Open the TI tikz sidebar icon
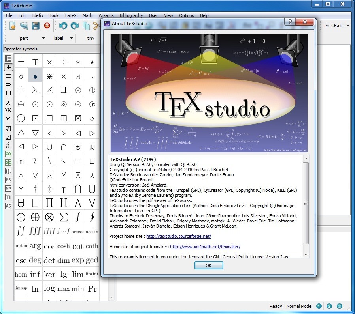 [8, 198]
